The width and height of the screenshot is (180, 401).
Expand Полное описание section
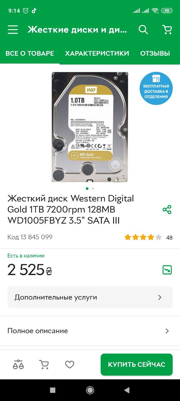tap(90, 331)
